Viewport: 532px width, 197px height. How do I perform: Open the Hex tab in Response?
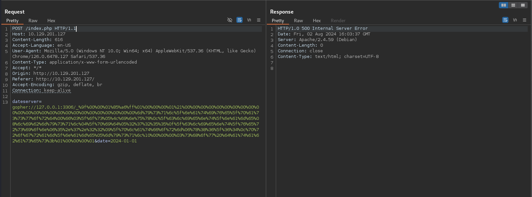click(x=317, y=21)
